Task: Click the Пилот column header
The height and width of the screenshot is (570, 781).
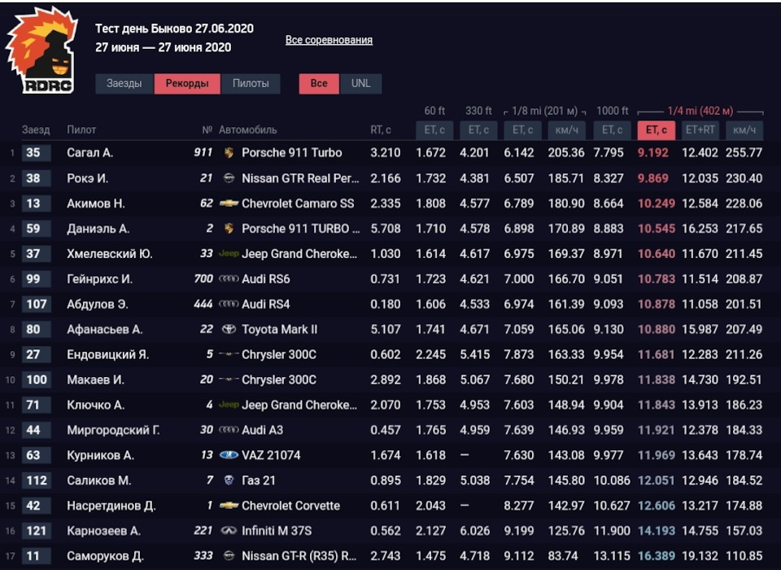Action: pos(81,130)
